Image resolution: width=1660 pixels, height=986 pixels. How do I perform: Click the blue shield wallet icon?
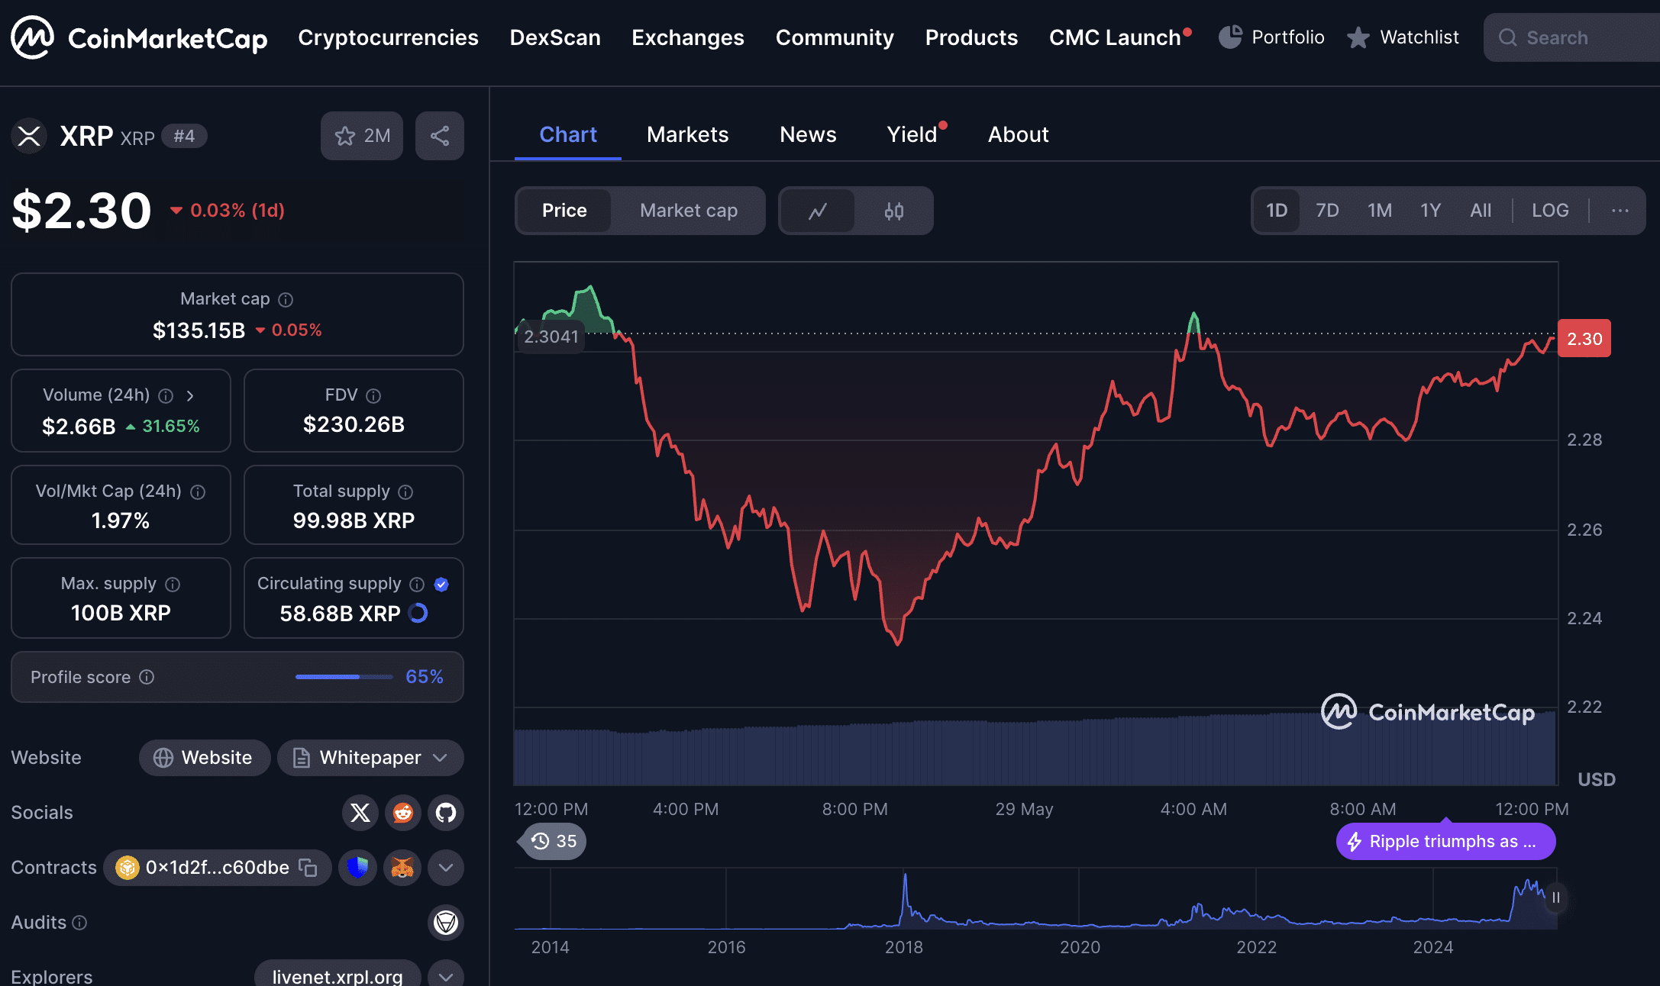pos(357,868)
